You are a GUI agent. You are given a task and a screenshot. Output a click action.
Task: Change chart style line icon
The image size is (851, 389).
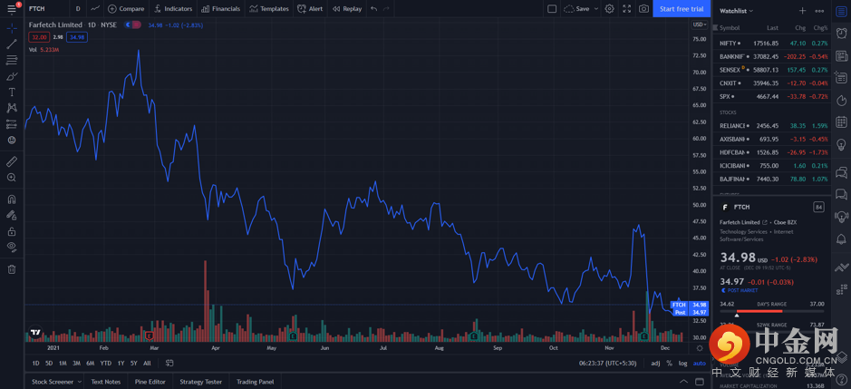[x=95, y=9]
